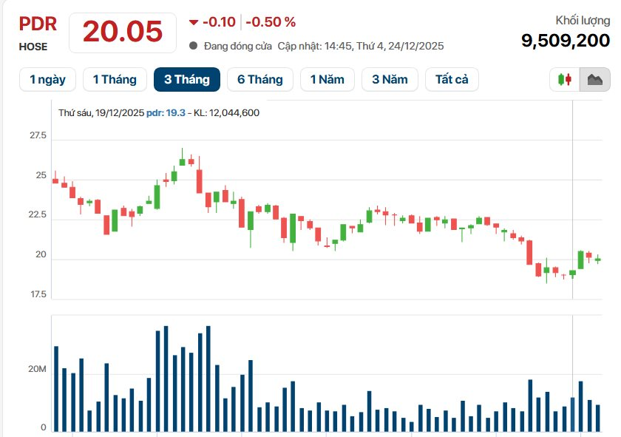Switch to area chart view icon
This screenshot has height=437, width=621.
594,79
